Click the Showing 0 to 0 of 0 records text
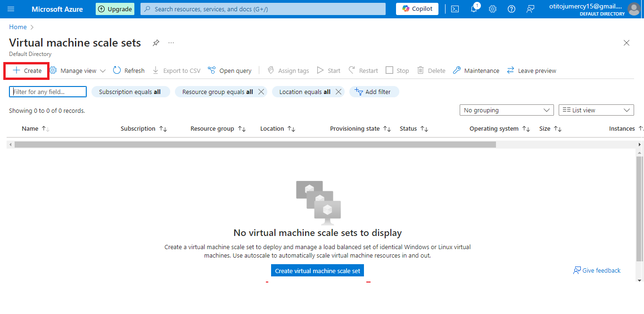 pyautogui.click(x=47, y=111)
